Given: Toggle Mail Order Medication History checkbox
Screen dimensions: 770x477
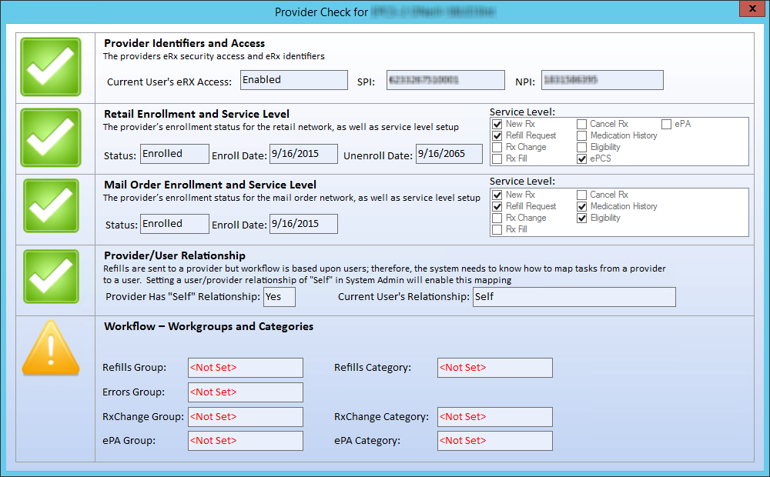Looking at the screenshot, I should point(582,207).
